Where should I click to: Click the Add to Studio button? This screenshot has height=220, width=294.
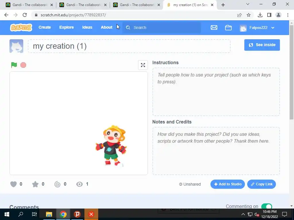tap(227, 184)
